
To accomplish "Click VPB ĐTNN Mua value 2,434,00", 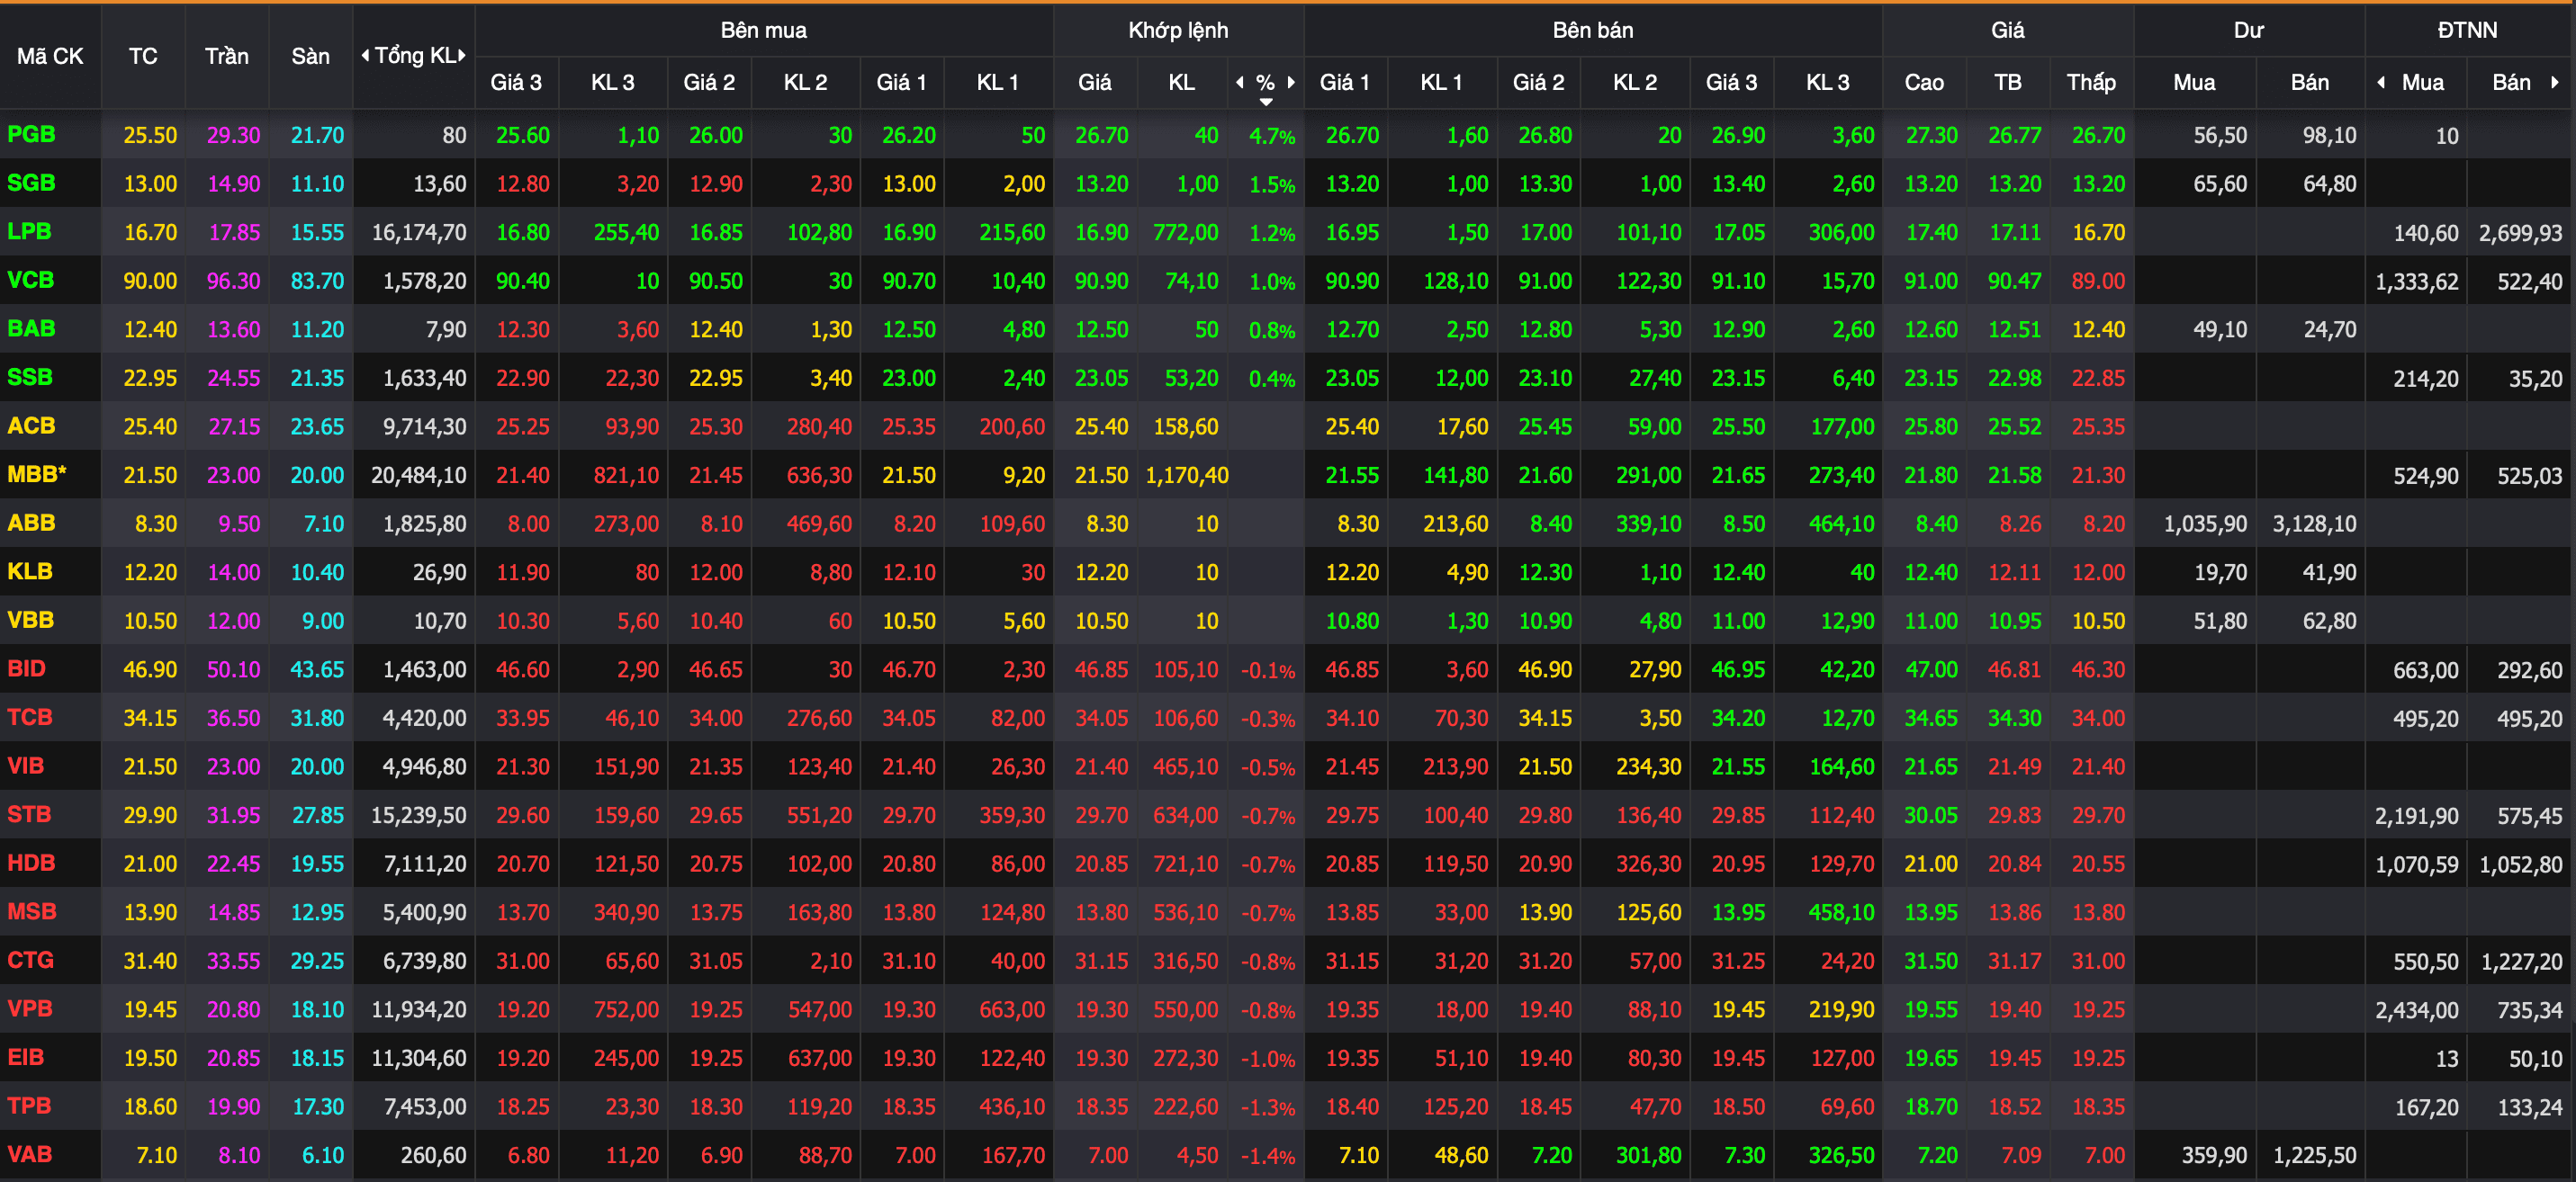I will pos(2416,1010).
